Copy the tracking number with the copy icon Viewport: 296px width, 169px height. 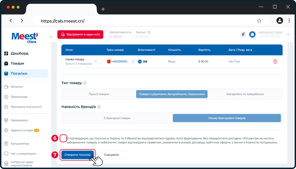133,61
